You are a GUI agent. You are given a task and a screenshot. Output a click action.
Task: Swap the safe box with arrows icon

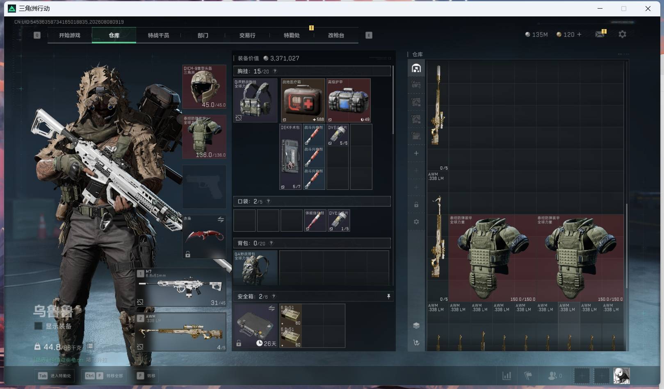272,308
